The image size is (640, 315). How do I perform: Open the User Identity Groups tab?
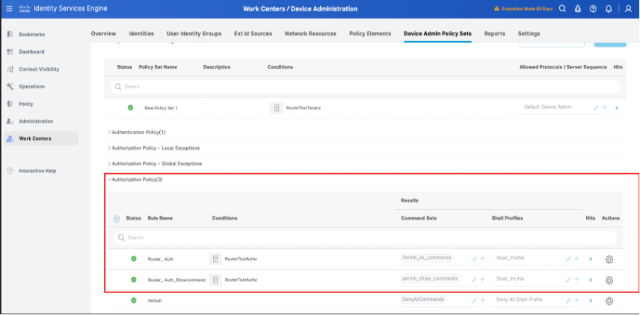pos(194,34)
